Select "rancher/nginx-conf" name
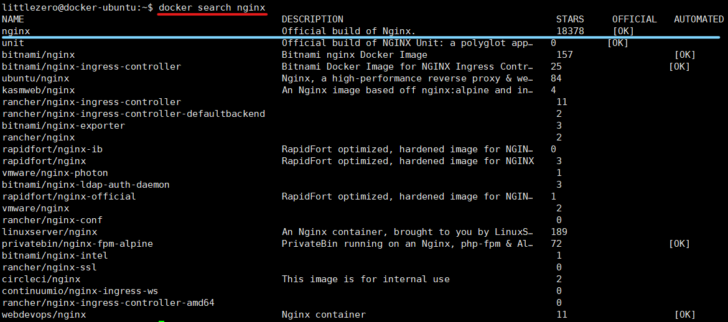 52,220
